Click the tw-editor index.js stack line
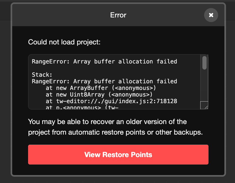This screenshot has height=183, width=235. [111, 101]
